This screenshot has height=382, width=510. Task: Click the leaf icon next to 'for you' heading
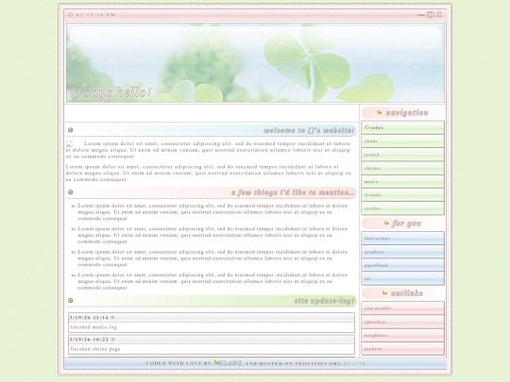point(386,224)
